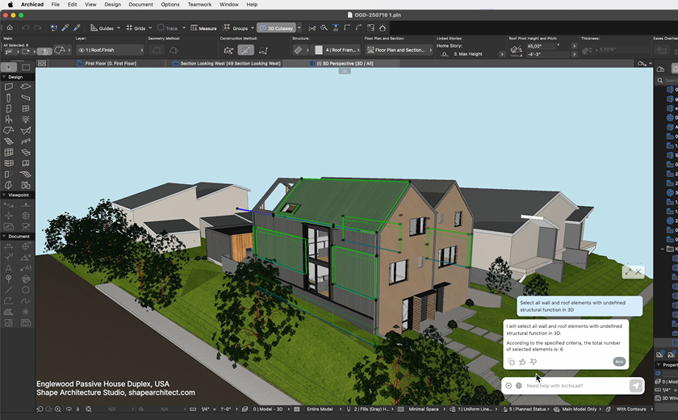Click the 'Need help with Archicad?' input field
The height and width of the screenshot is (420, 678).
576,385
